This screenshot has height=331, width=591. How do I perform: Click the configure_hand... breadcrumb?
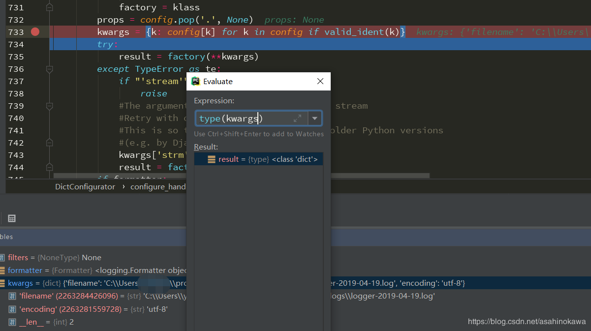(x=158, y=187)
